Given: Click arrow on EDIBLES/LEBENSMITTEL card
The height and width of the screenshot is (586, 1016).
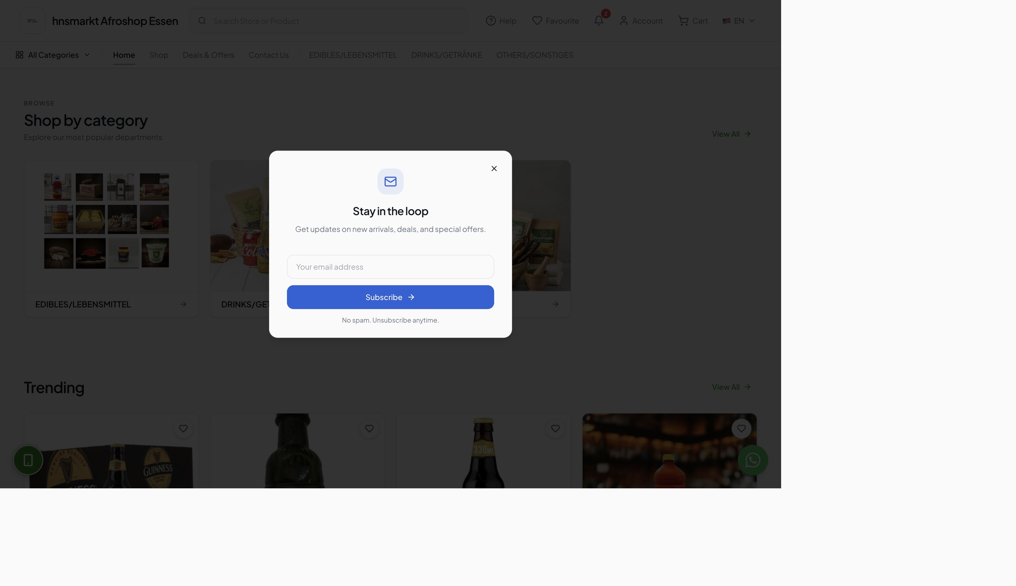Looking at the screenshot, I should click(183, 304).
